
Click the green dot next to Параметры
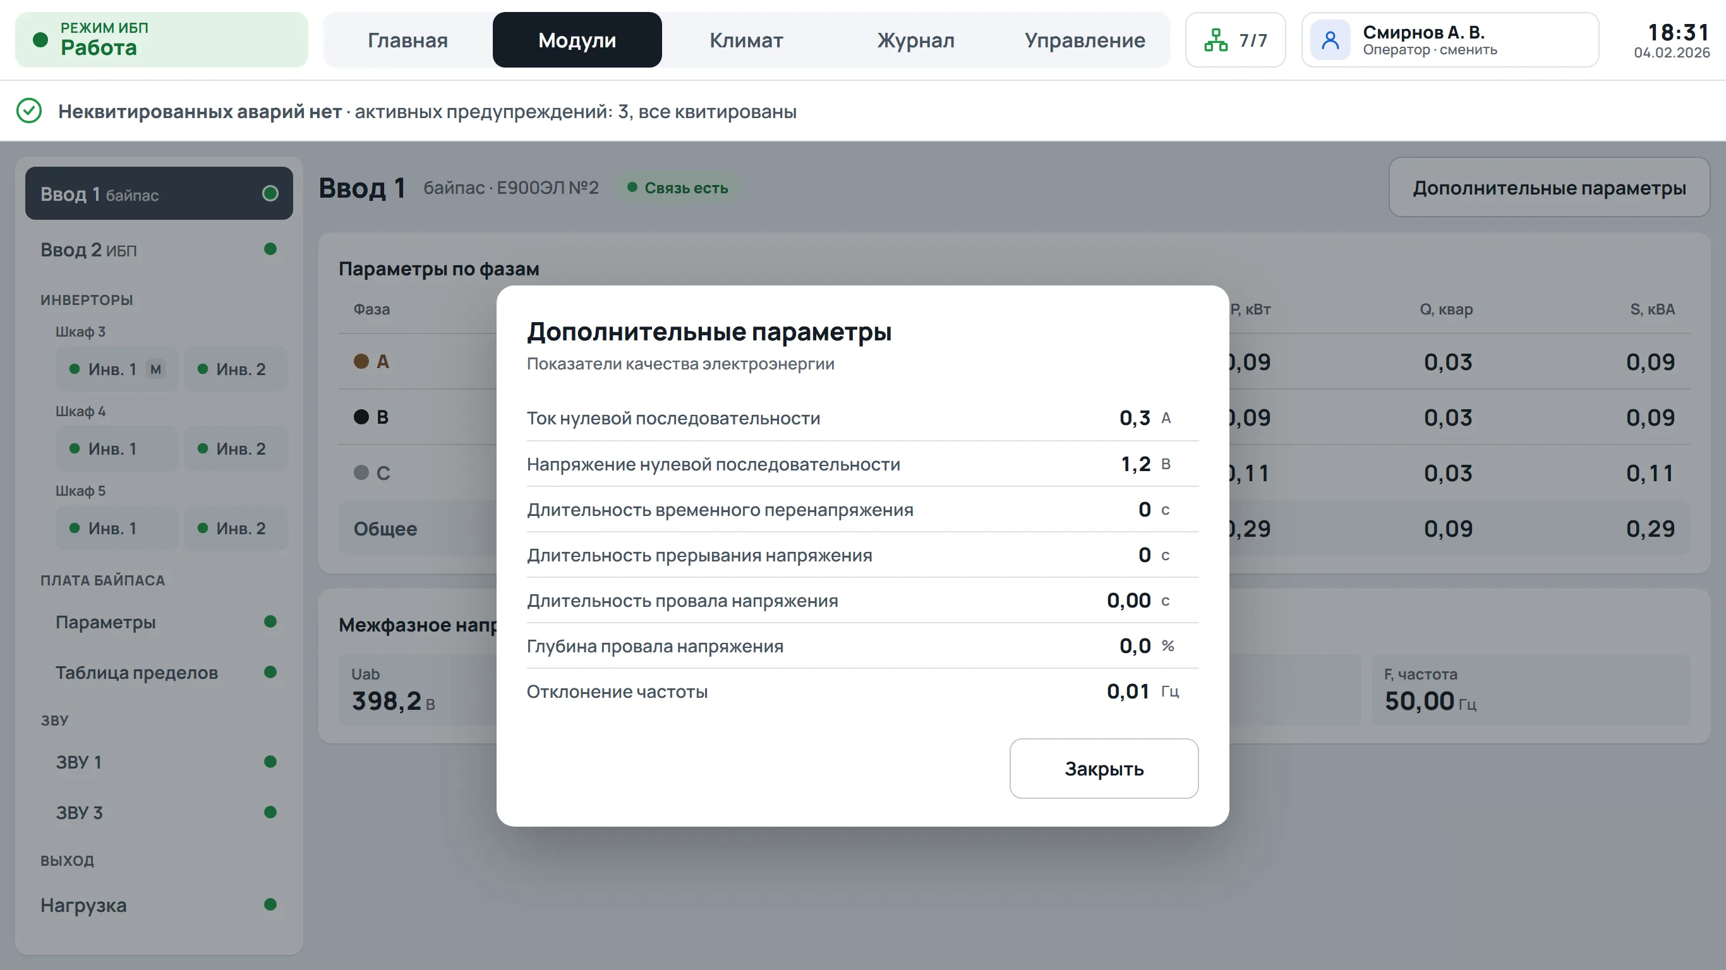[270, 621]
